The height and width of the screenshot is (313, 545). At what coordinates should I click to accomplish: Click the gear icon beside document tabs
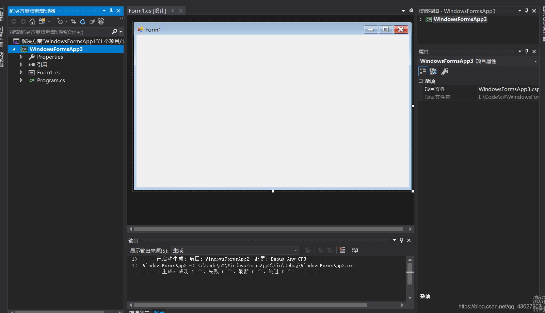pos(411,11)
